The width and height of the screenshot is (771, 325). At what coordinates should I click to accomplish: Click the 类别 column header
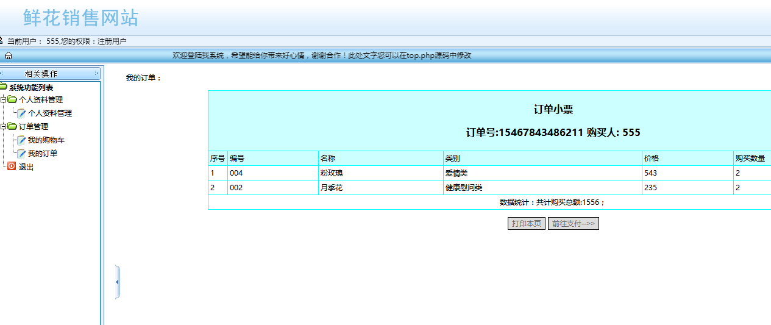click(542, 158)
